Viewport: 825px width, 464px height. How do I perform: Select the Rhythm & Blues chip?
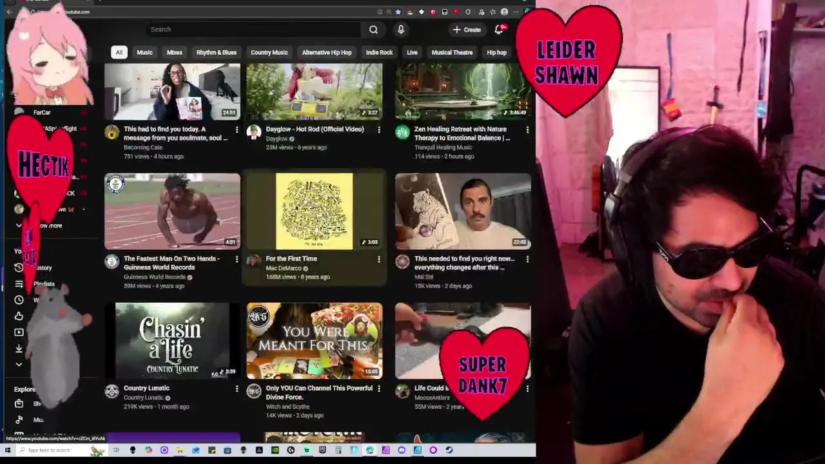[217, 52]
